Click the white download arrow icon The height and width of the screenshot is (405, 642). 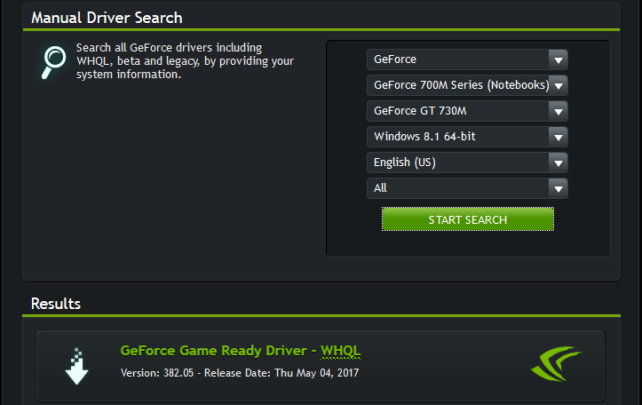click(76, 366)
